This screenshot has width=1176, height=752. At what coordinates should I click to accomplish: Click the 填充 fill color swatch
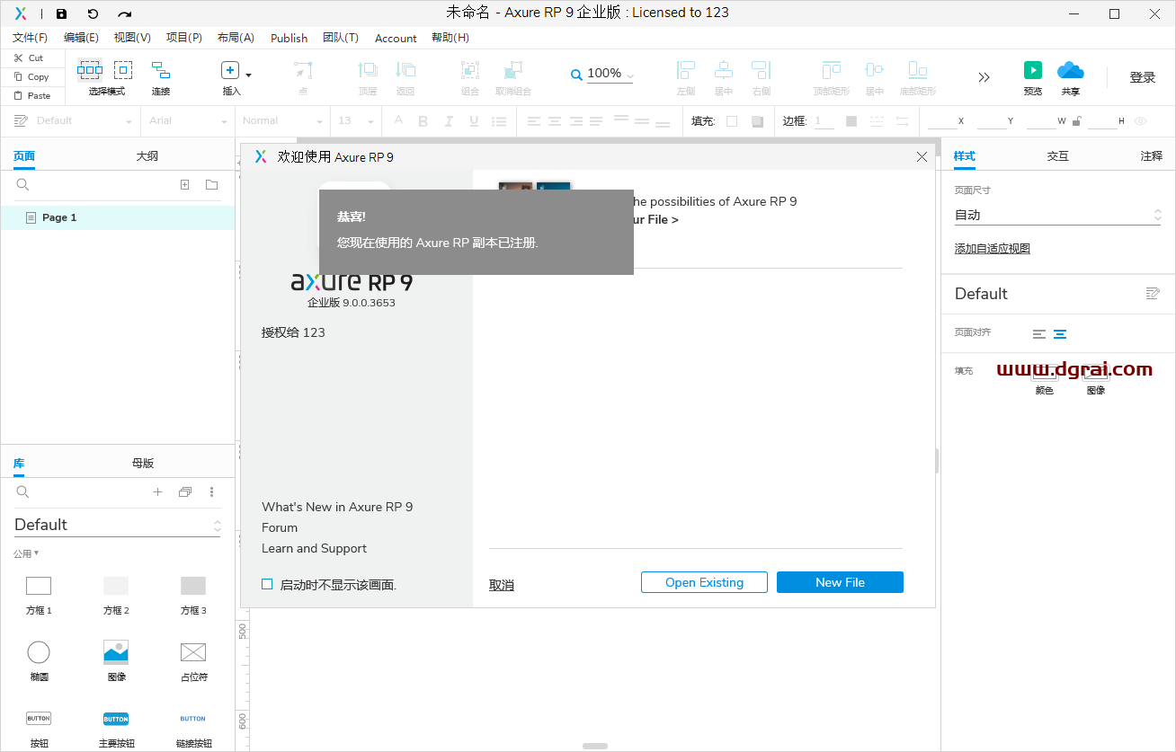click(732, 120)
